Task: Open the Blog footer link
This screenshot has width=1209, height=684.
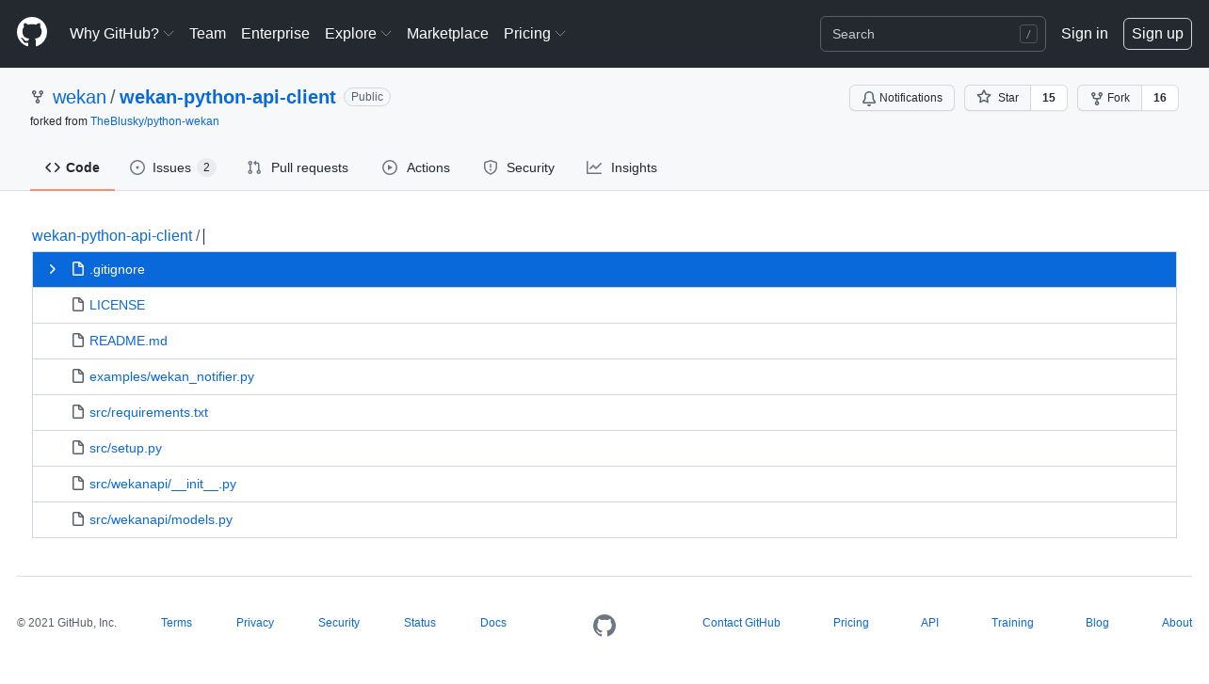Action: point(1097,623)
